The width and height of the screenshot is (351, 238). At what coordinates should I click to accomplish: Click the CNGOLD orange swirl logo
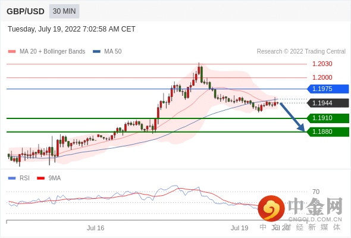coord(271,208)
